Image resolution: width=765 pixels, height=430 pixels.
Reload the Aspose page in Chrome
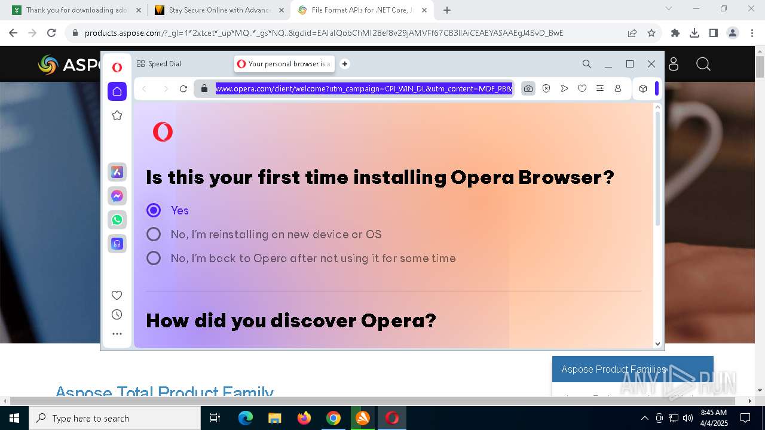coord(51,33)
